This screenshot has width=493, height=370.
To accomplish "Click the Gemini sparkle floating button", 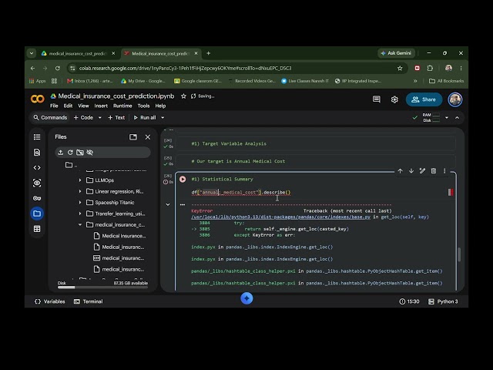I will [x=246, y=298].
